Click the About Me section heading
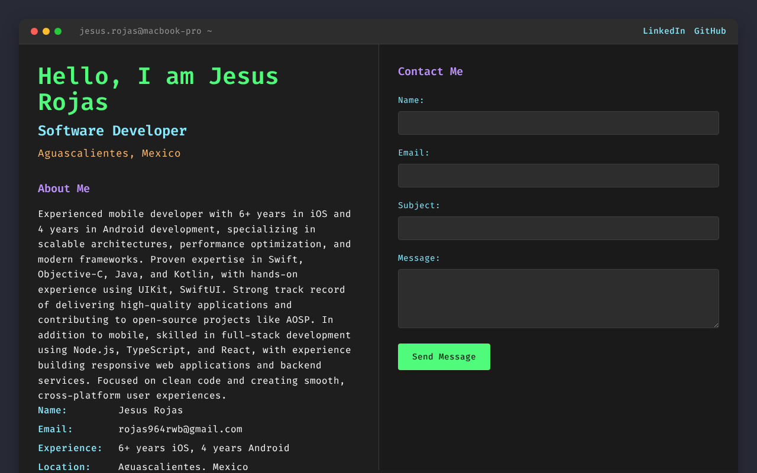The width and height of the screenshot is (757, 473). pyautogui.click(x=64, y=189)
